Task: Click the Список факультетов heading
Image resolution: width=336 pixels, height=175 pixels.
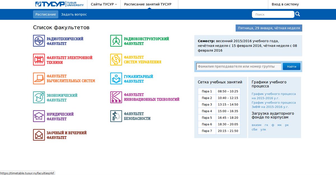Action: click(x=61, y=28)
